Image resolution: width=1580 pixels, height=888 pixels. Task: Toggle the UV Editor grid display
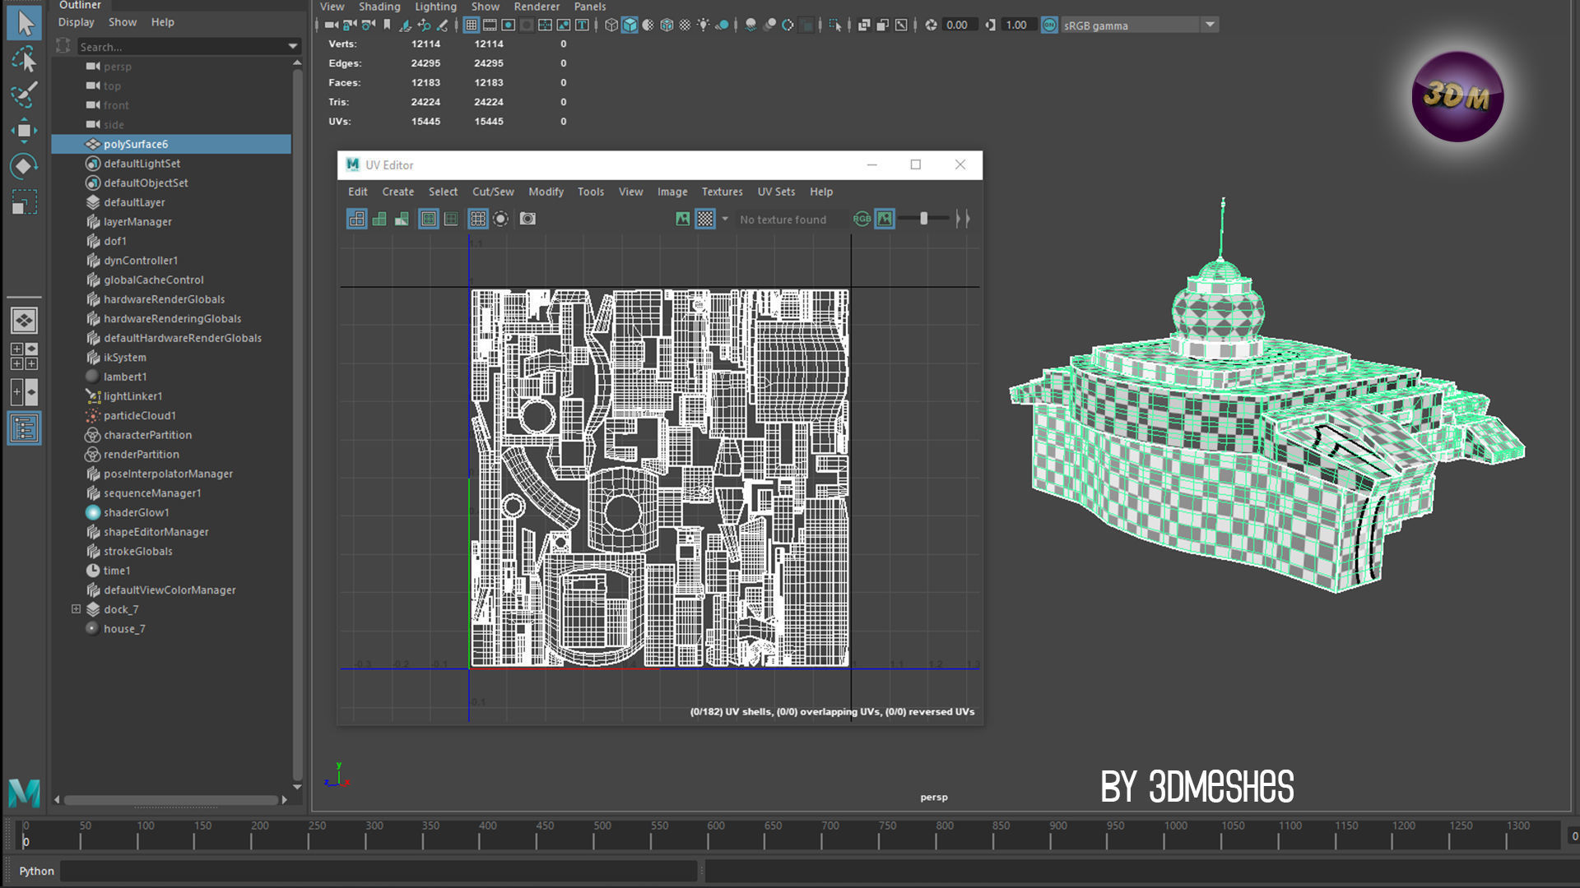pos(477,219)
